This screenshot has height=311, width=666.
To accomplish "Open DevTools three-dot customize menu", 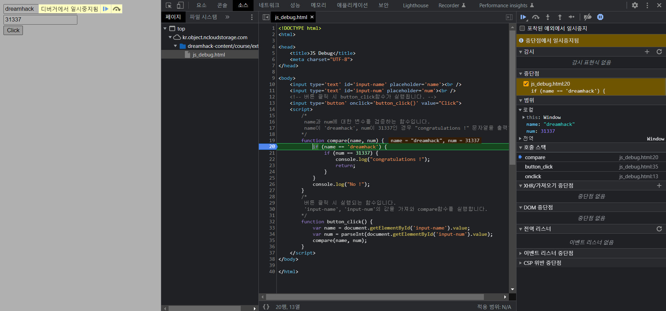I will [647, 5].
